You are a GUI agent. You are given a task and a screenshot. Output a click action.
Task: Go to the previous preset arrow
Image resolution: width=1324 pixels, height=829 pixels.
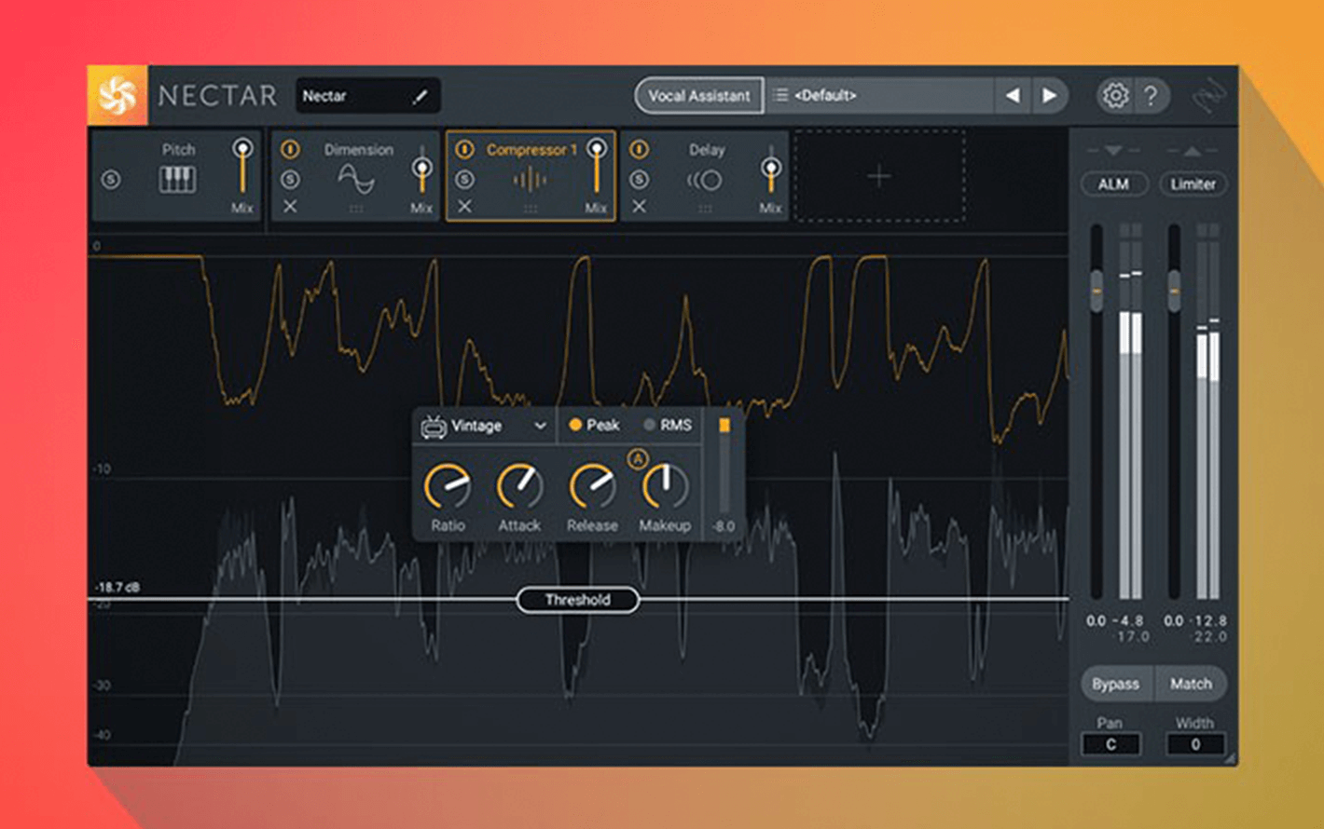point(1013,95)
